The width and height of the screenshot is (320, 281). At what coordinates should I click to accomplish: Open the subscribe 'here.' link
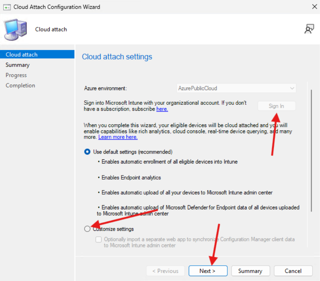coord(162,109)
